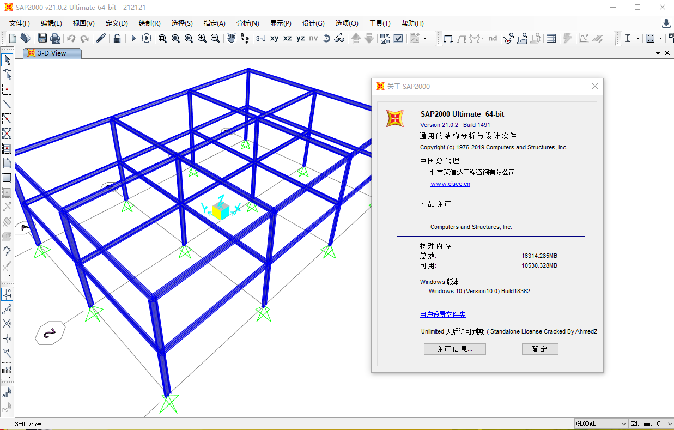The image size is (674, 430).
Task: Click the Zoom In plus magnifier
Action: 202,38
